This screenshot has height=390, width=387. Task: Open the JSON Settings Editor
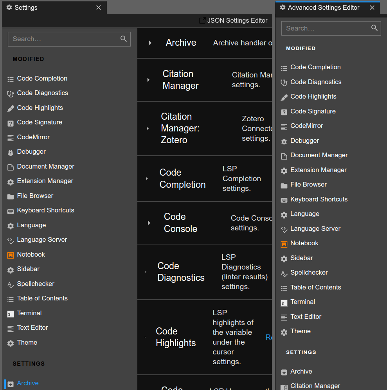click(233, 20)
